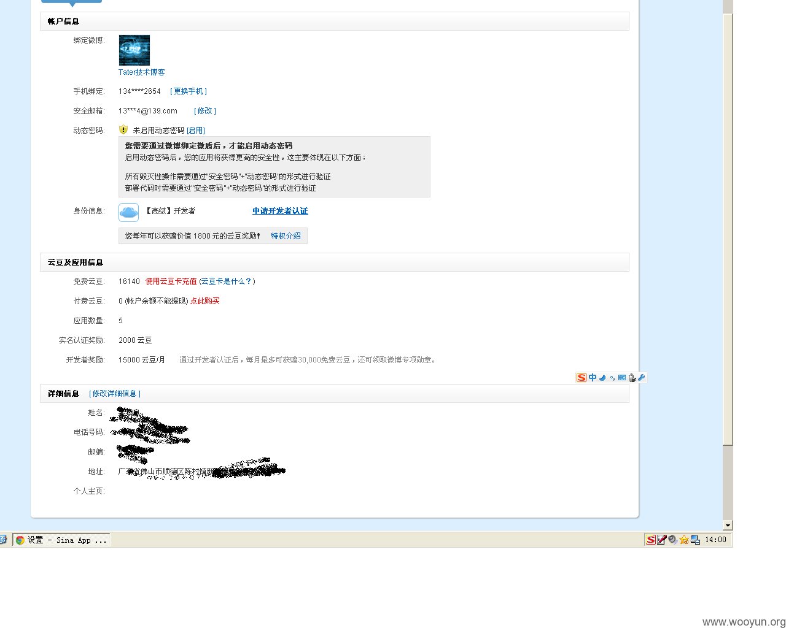Toggle Chinese punctuation icon in IME toolbar

click(x=612, y=378)
